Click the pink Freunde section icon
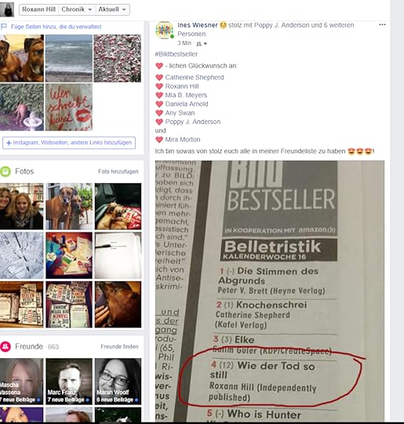The height and width of the screenshot is (424, 404). pyautogui.click(x=5, y=346)
